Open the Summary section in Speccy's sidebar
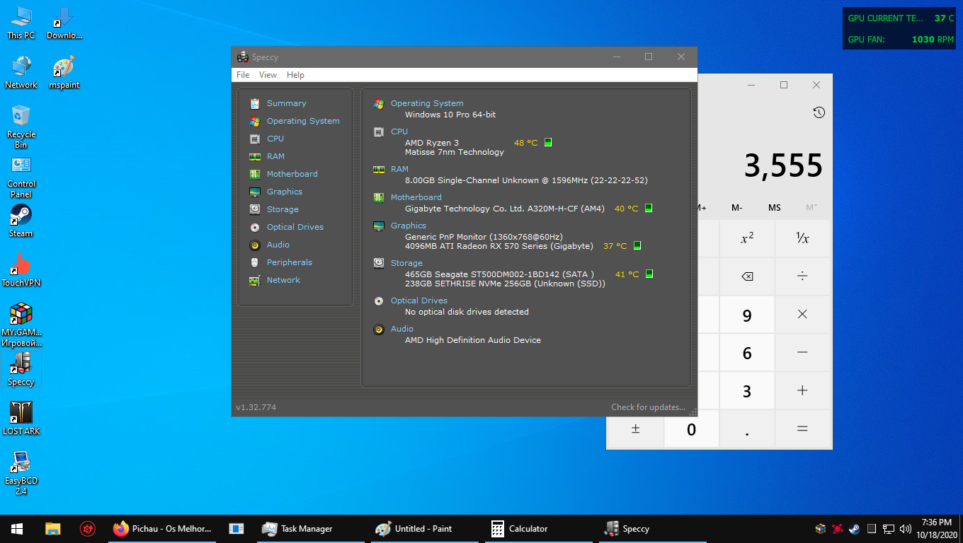The width and height of the screenshot is (963, 543). point(287,103)
